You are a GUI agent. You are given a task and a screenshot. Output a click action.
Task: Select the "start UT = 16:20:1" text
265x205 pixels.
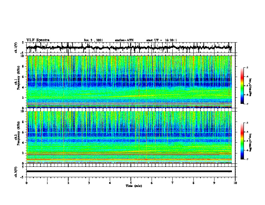point(162,40)
